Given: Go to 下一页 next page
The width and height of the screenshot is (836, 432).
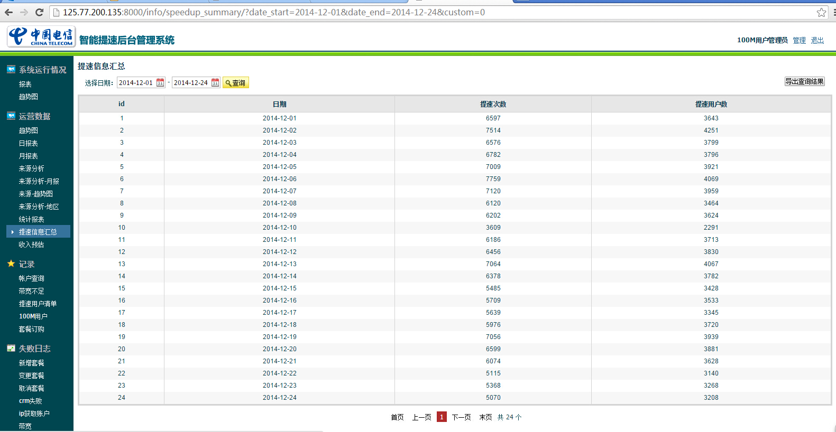Looking at the screenshot, I should 461,417.
